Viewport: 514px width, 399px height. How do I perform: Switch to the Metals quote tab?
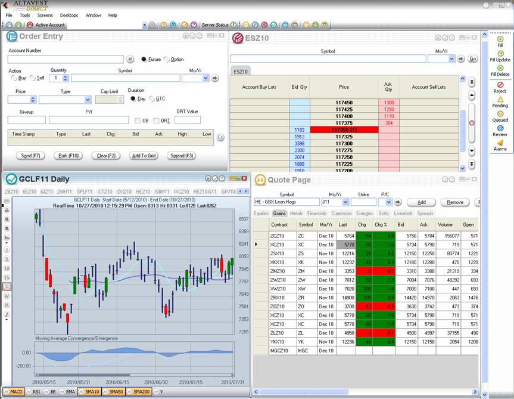(297, 214)
